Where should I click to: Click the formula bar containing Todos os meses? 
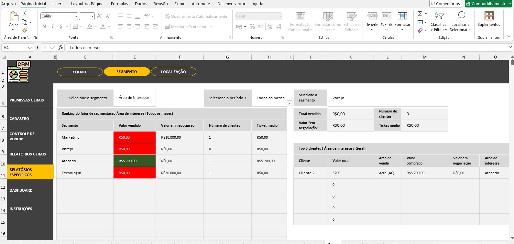click(x=285, y=48)
